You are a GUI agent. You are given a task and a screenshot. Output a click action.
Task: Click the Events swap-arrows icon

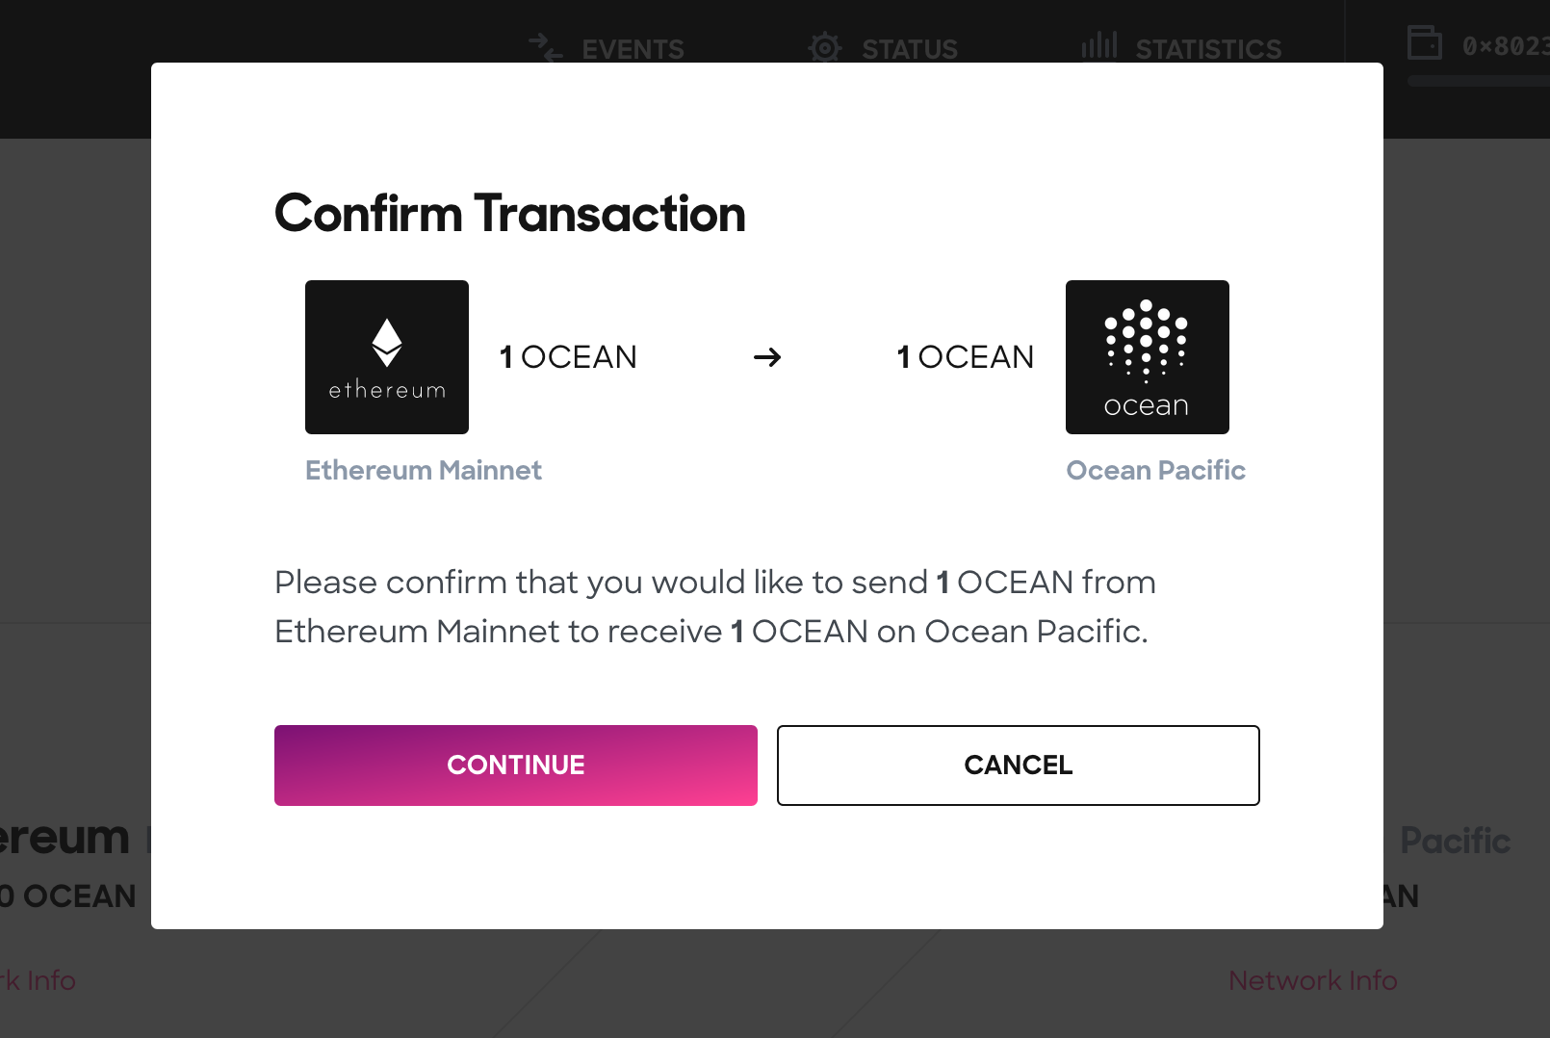coord(545,47)
